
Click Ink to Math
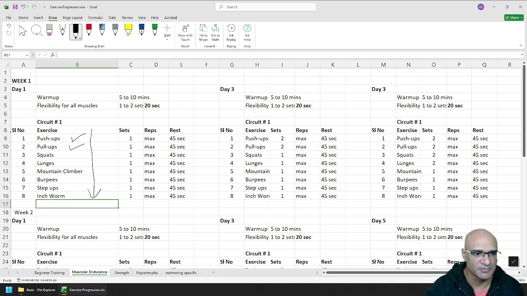pyautogui.click(x=215, y=32)
